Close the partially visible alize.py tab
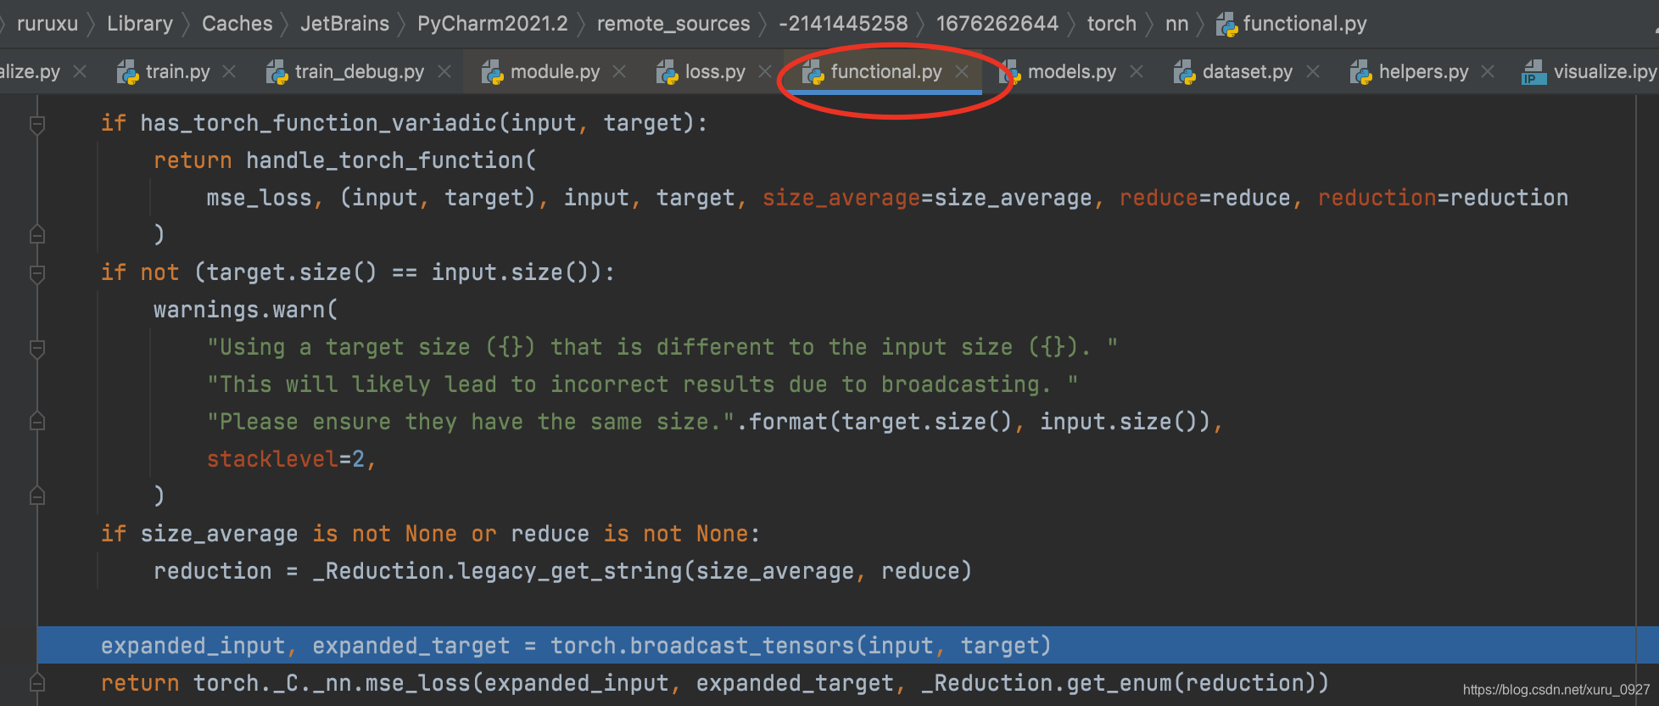Viewport: 1659px width, 706px height. pyautogui.click(x=80, y=72)
